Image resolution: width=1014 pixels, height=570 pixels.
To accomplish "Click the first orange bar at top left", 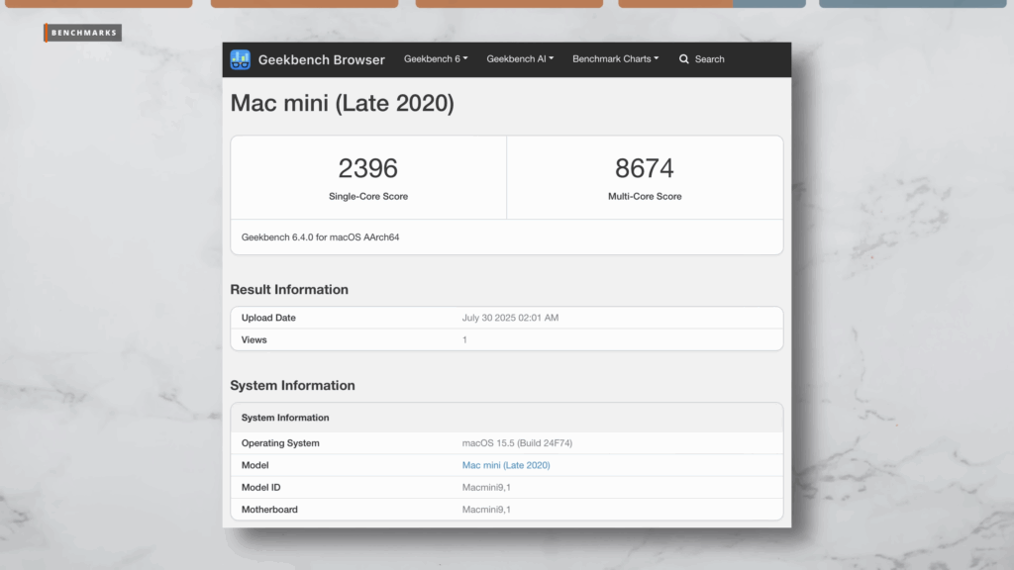I will coord(96,3).
